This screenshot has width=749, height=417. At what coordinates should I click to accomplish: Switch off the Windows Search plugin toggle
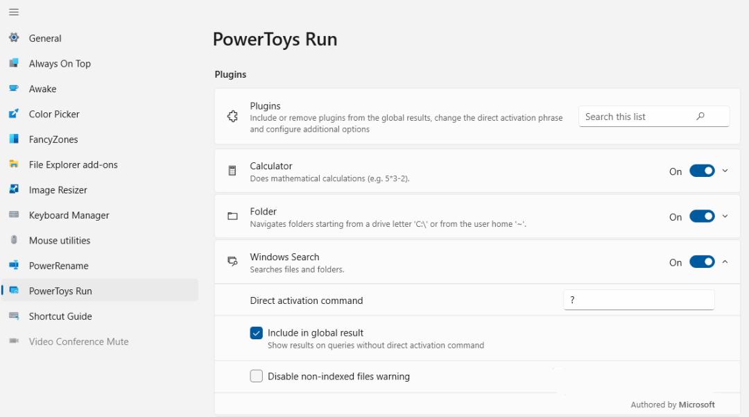point(702,262)
